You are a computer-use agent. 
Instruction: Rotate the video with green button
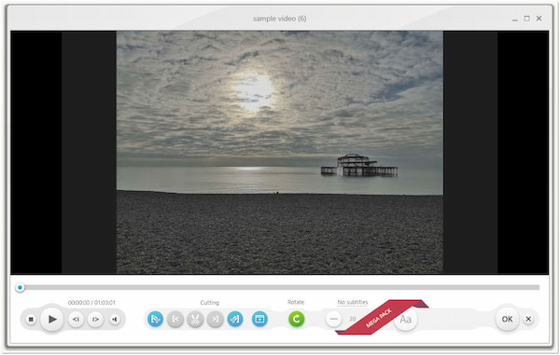coord(297,319)
